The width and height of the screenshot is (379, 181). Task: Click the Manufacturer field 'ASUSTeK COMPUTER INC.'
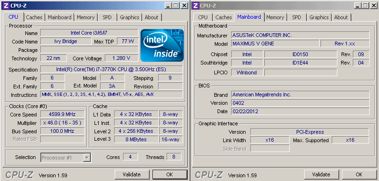point(300,35)
